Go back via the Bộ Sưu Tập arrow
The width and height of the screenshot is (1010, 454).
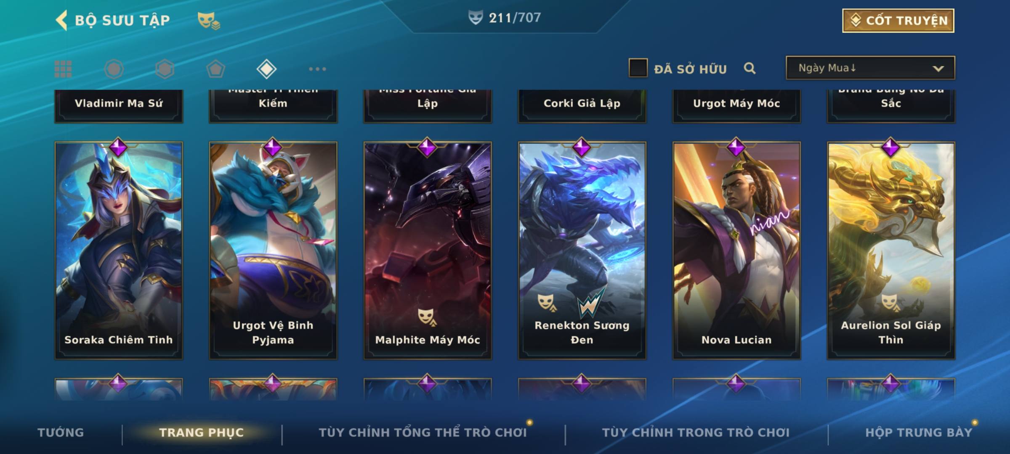click(61, 20)
